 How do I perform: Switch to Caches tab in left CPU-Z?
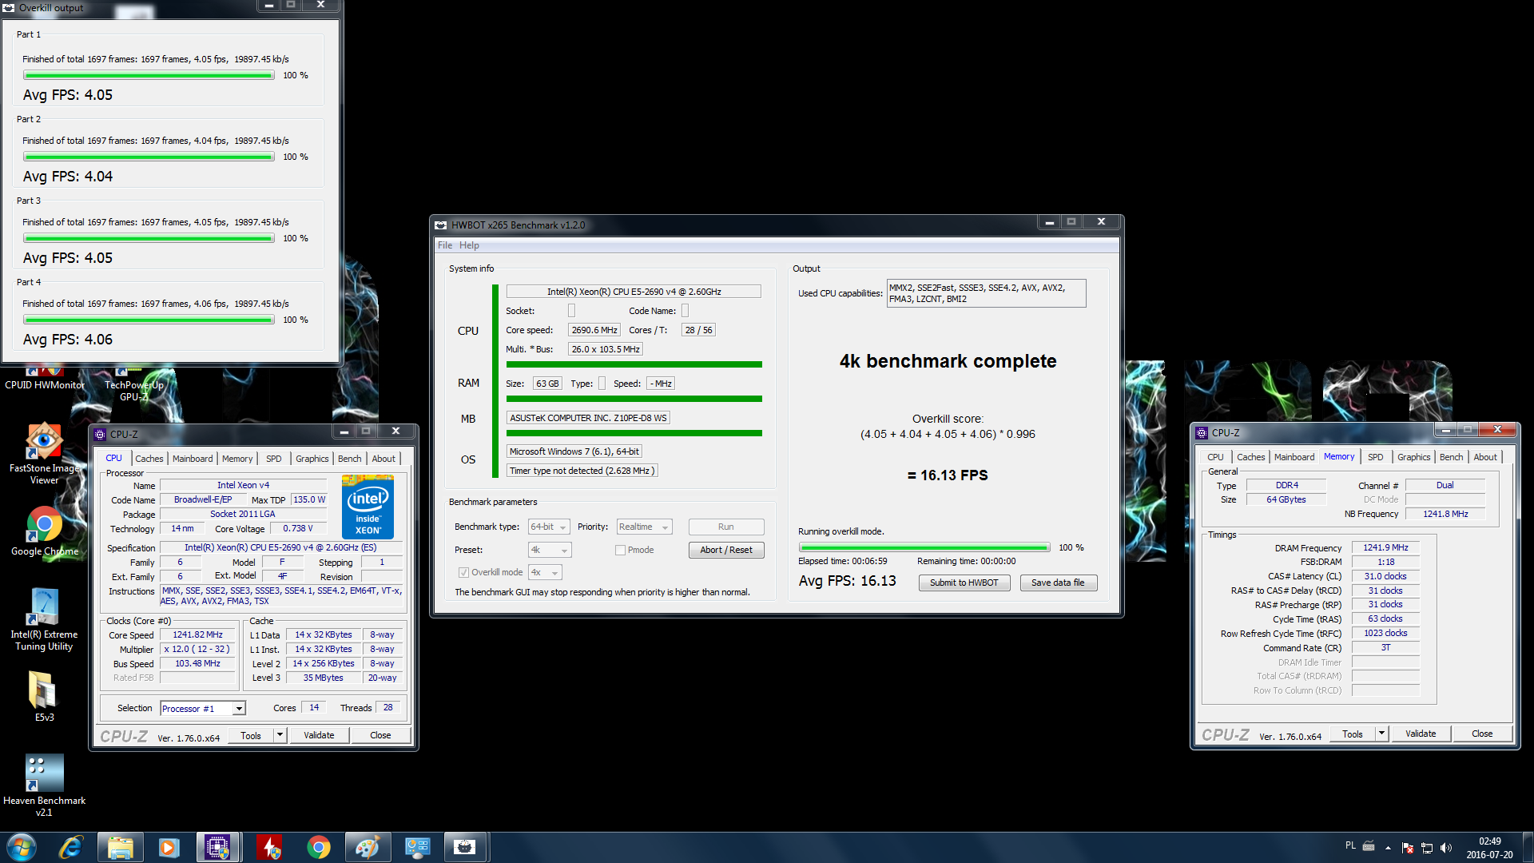(149, 459)
